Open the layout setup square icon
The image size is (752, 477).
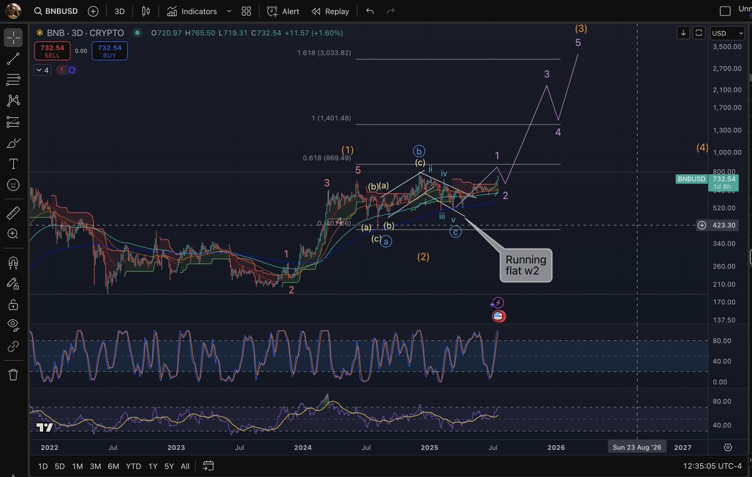(x=725, y=11)
